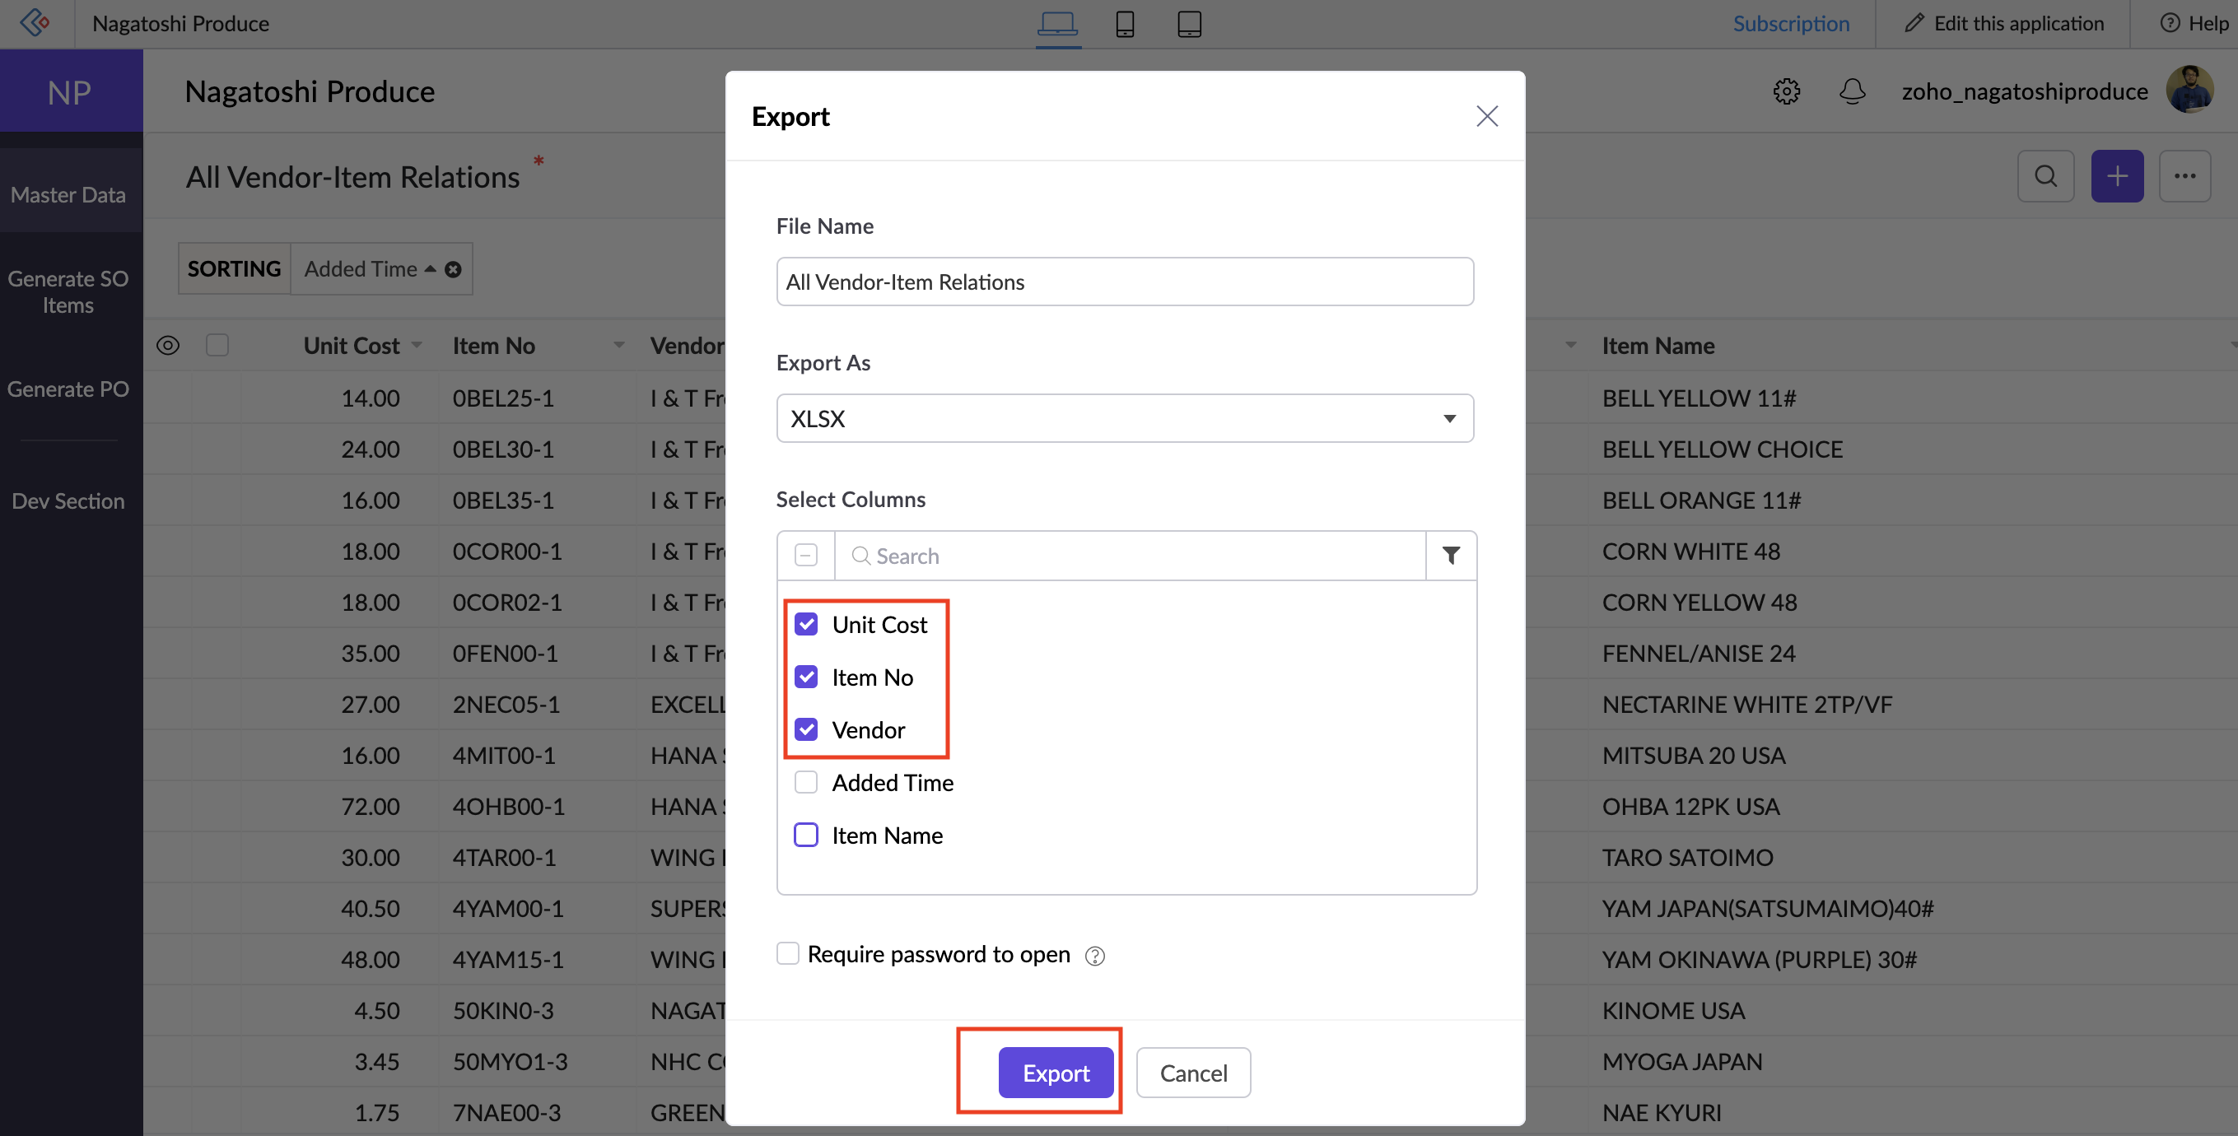Click TARO SATOIMO item name
The image size is (2238, 1136).
pyautogui.click(x=1687, y=857)
